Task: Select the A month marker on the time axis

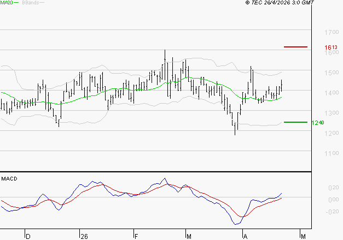Action: click(x=245, y=236)
